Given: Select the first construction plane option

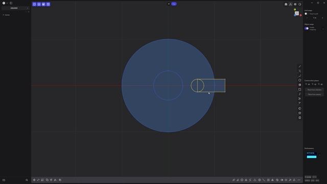Looking at the screenshot, I should tap(308, 84).
